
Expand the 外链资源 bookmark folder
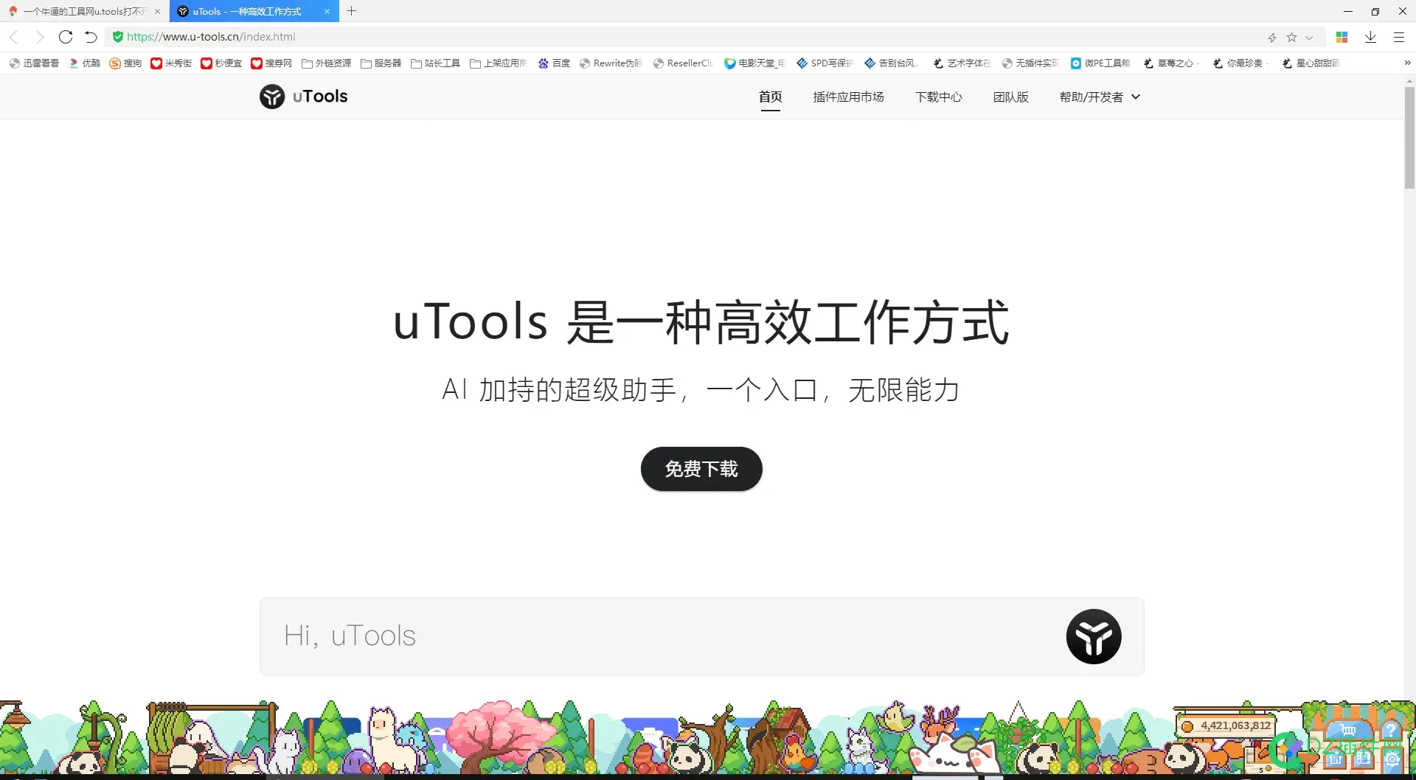(x=327, y=63)
